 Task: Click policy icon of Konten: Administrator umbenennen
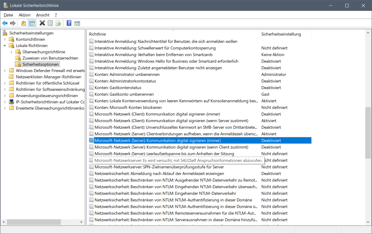tap(91, 74)
